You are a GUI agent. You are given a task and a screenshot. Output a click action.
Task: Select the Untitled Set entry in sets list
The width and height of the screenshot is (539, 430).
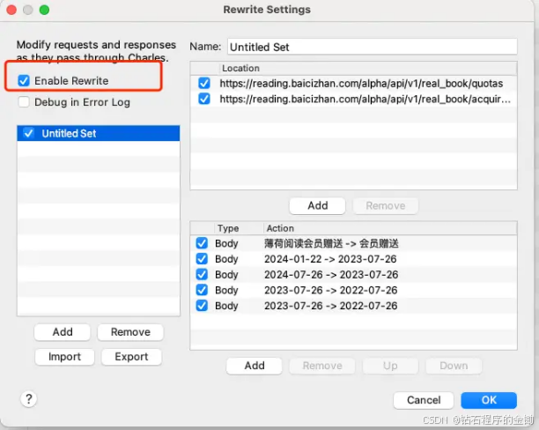[x=99, y=133]
